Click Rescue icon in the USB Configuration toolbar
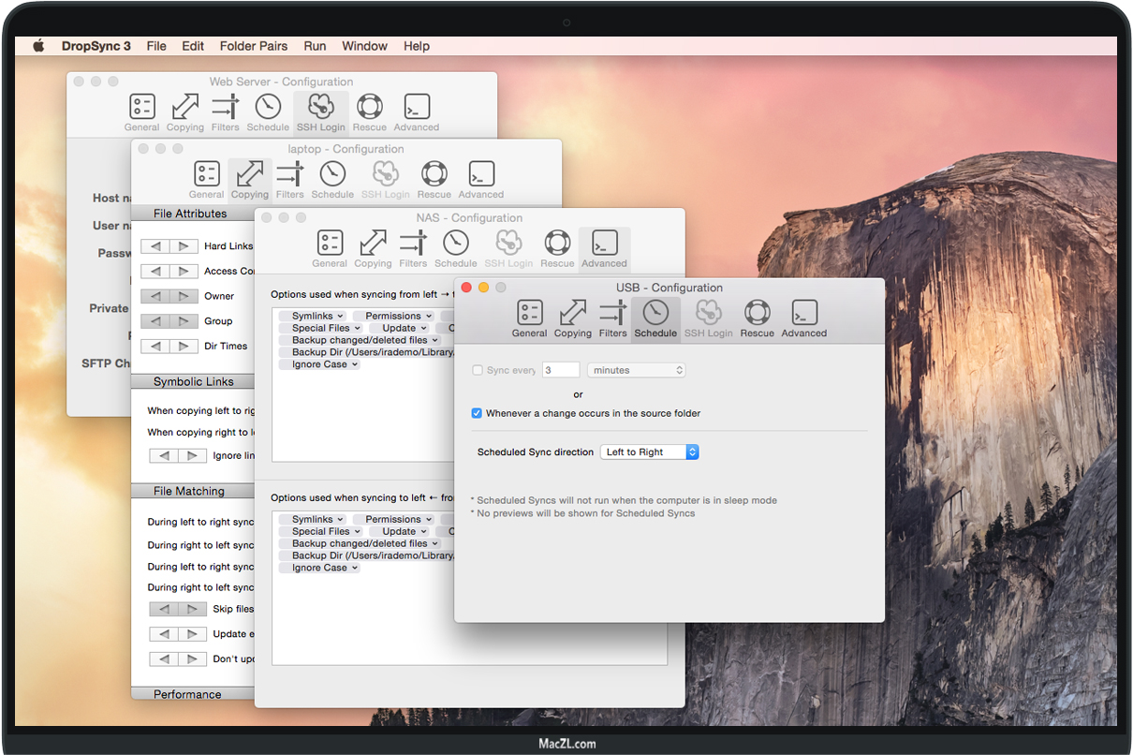This screenshot has width=1133, height=755. [757, 318]
